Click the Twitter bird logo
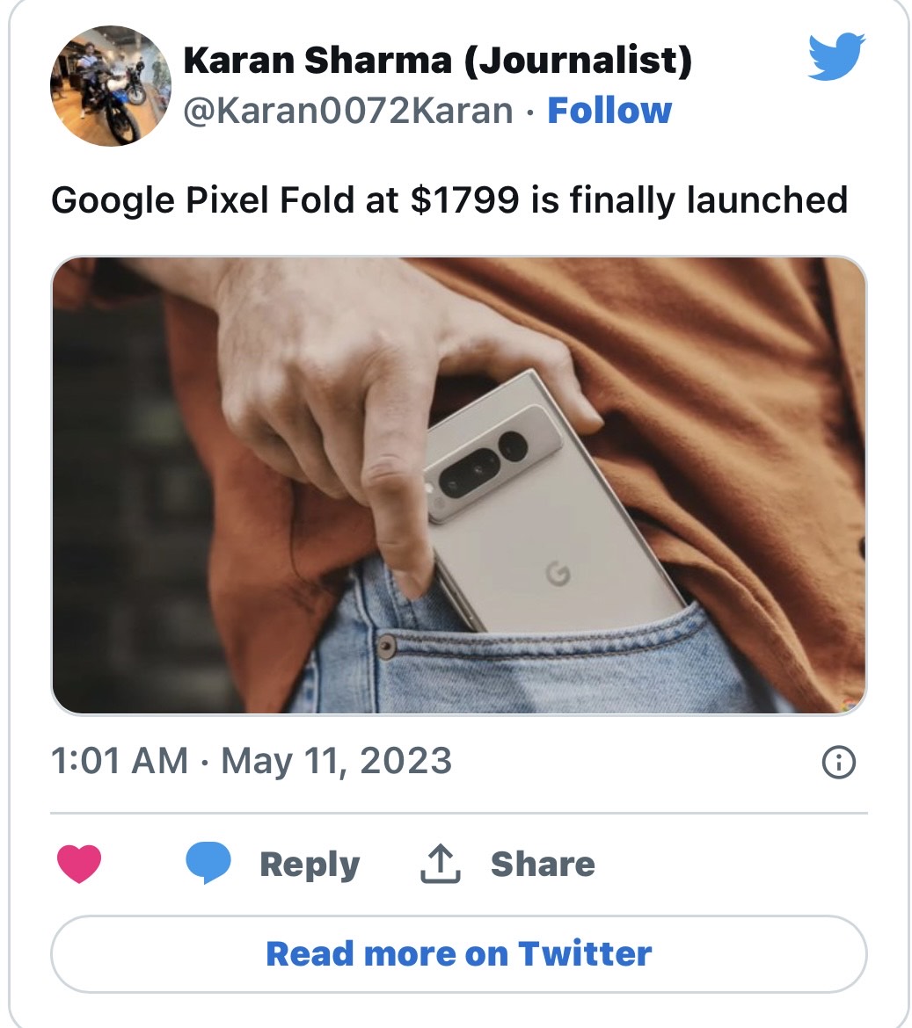This screenshot has width=912, height=1028. point(836,58)
